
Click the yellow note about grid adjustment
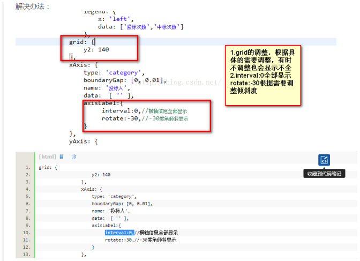tap(263, 76)
